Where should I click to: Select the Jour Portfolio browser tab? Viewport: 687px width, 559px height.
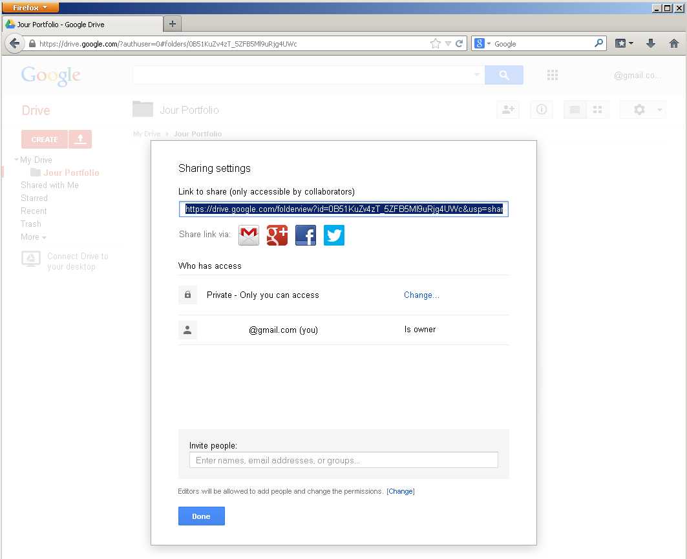click(x=83, y=25)
